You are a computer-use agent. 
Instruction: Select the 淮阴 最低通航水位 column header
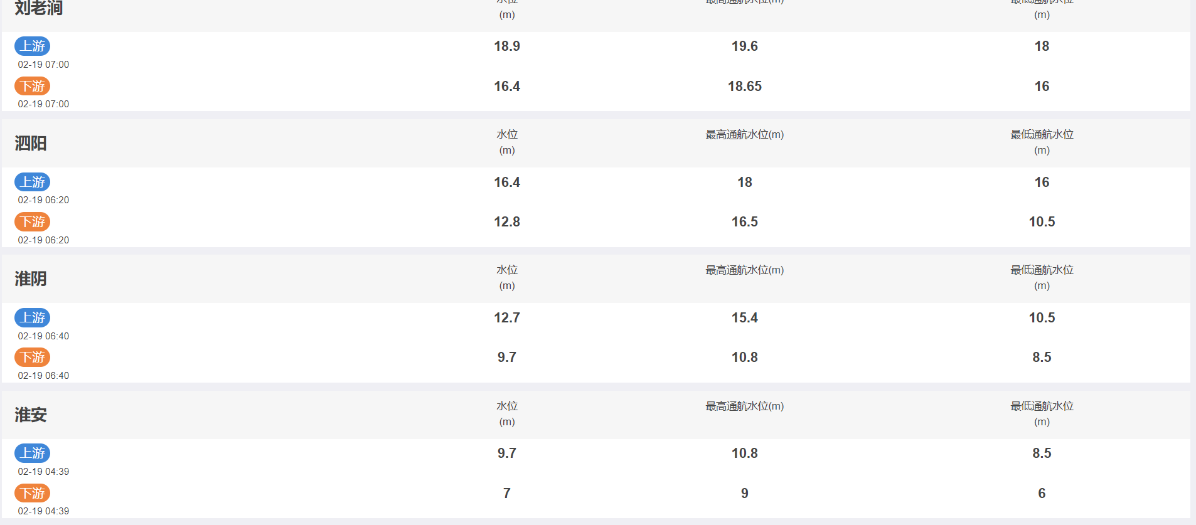1042,277
